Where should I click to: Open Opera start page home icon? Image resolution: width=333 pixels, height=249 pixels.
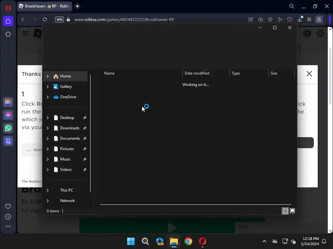(8, 21)
